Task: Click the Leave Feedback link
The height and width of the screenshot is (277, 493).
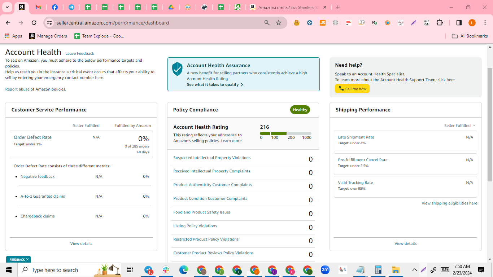Action: tap(80, 53)
